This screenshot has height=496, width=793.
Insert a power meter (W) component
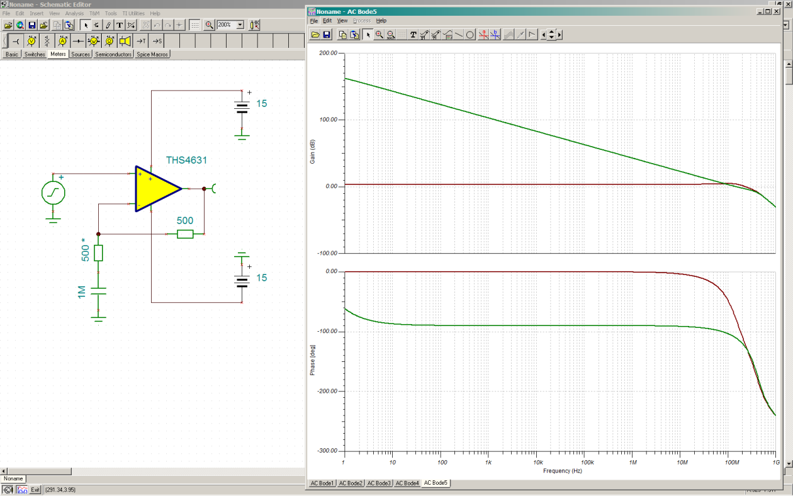pyautogui.click(x=93, y=41)
